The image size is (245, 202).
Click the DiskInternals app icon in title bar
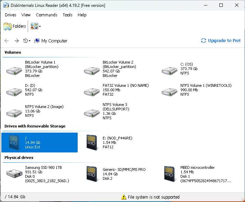point(6,5)
